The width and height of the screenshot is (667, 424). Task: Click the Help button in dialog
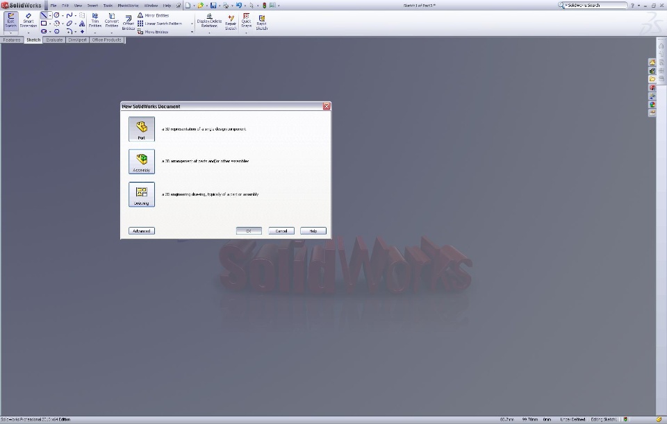coord(313,231)
